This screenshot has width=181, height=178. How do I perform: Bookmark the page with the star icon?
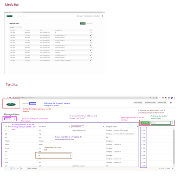tap(156, 98)
